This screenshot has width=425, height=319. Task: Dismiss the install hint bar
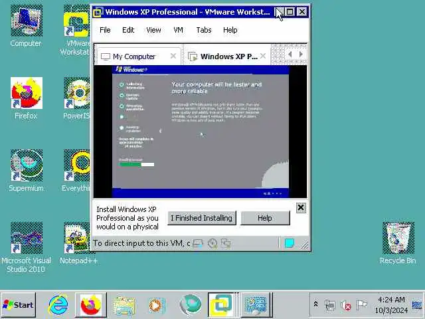click(301, 208)
